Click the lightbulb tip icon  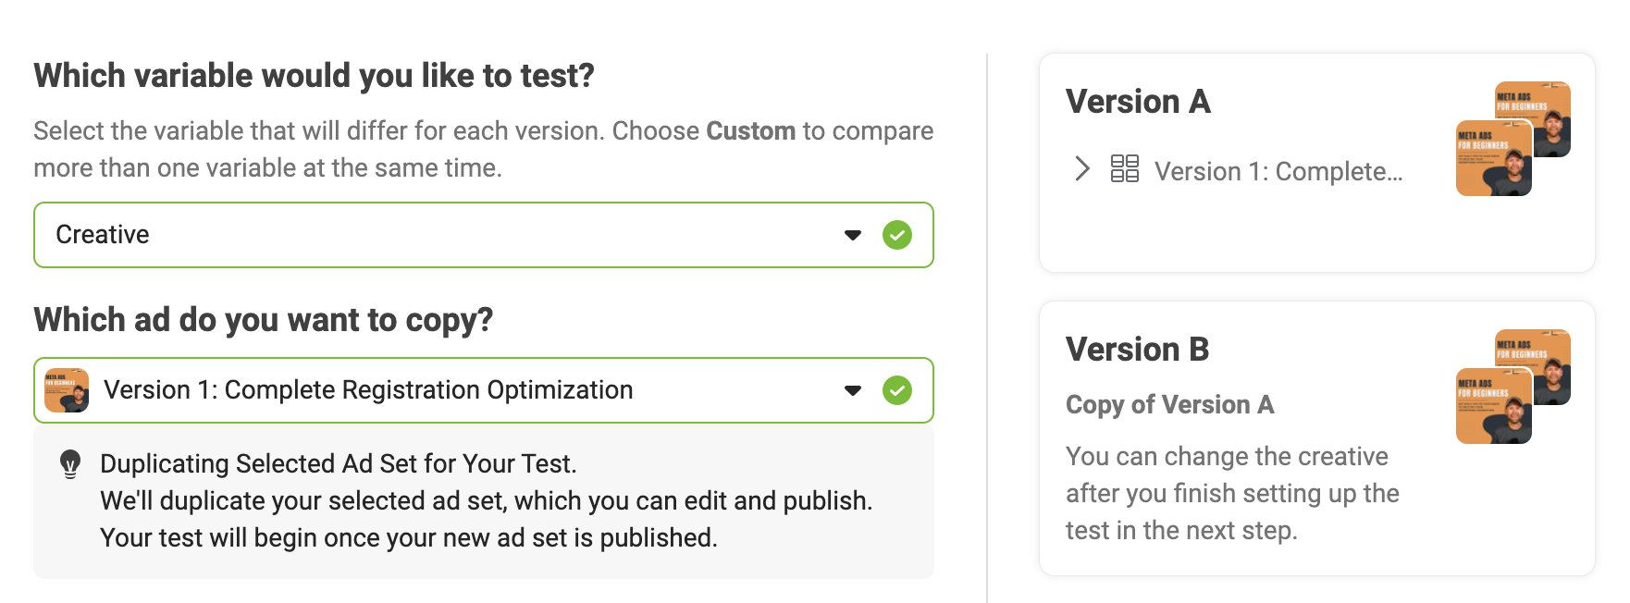tap(70, 463)
